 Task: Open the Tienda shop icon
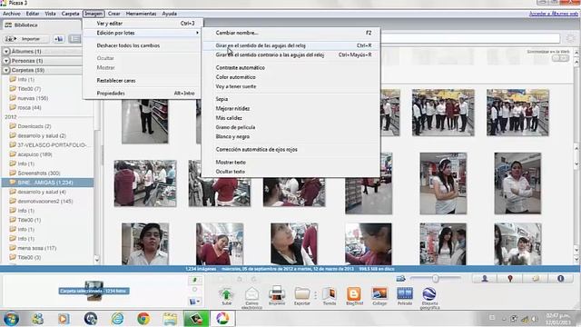tap(329, 294)
